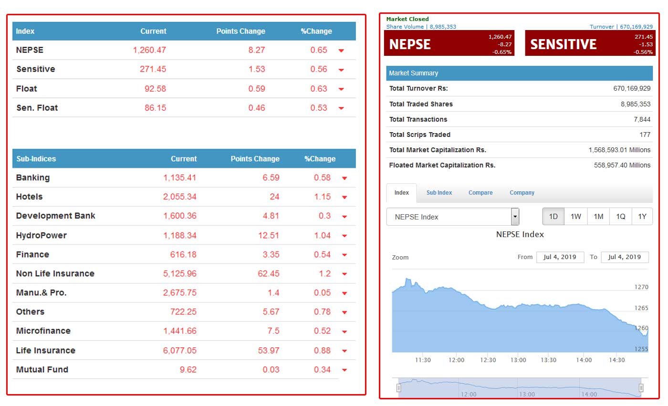This screenshot has width=668, height=406.
Task: Select the 1Q chart range
Action: click(x=621, y=217)
